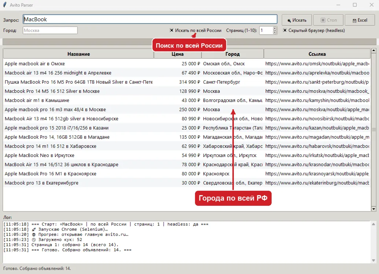
Task: Click the Страниц number field
Action: [266, 30]
